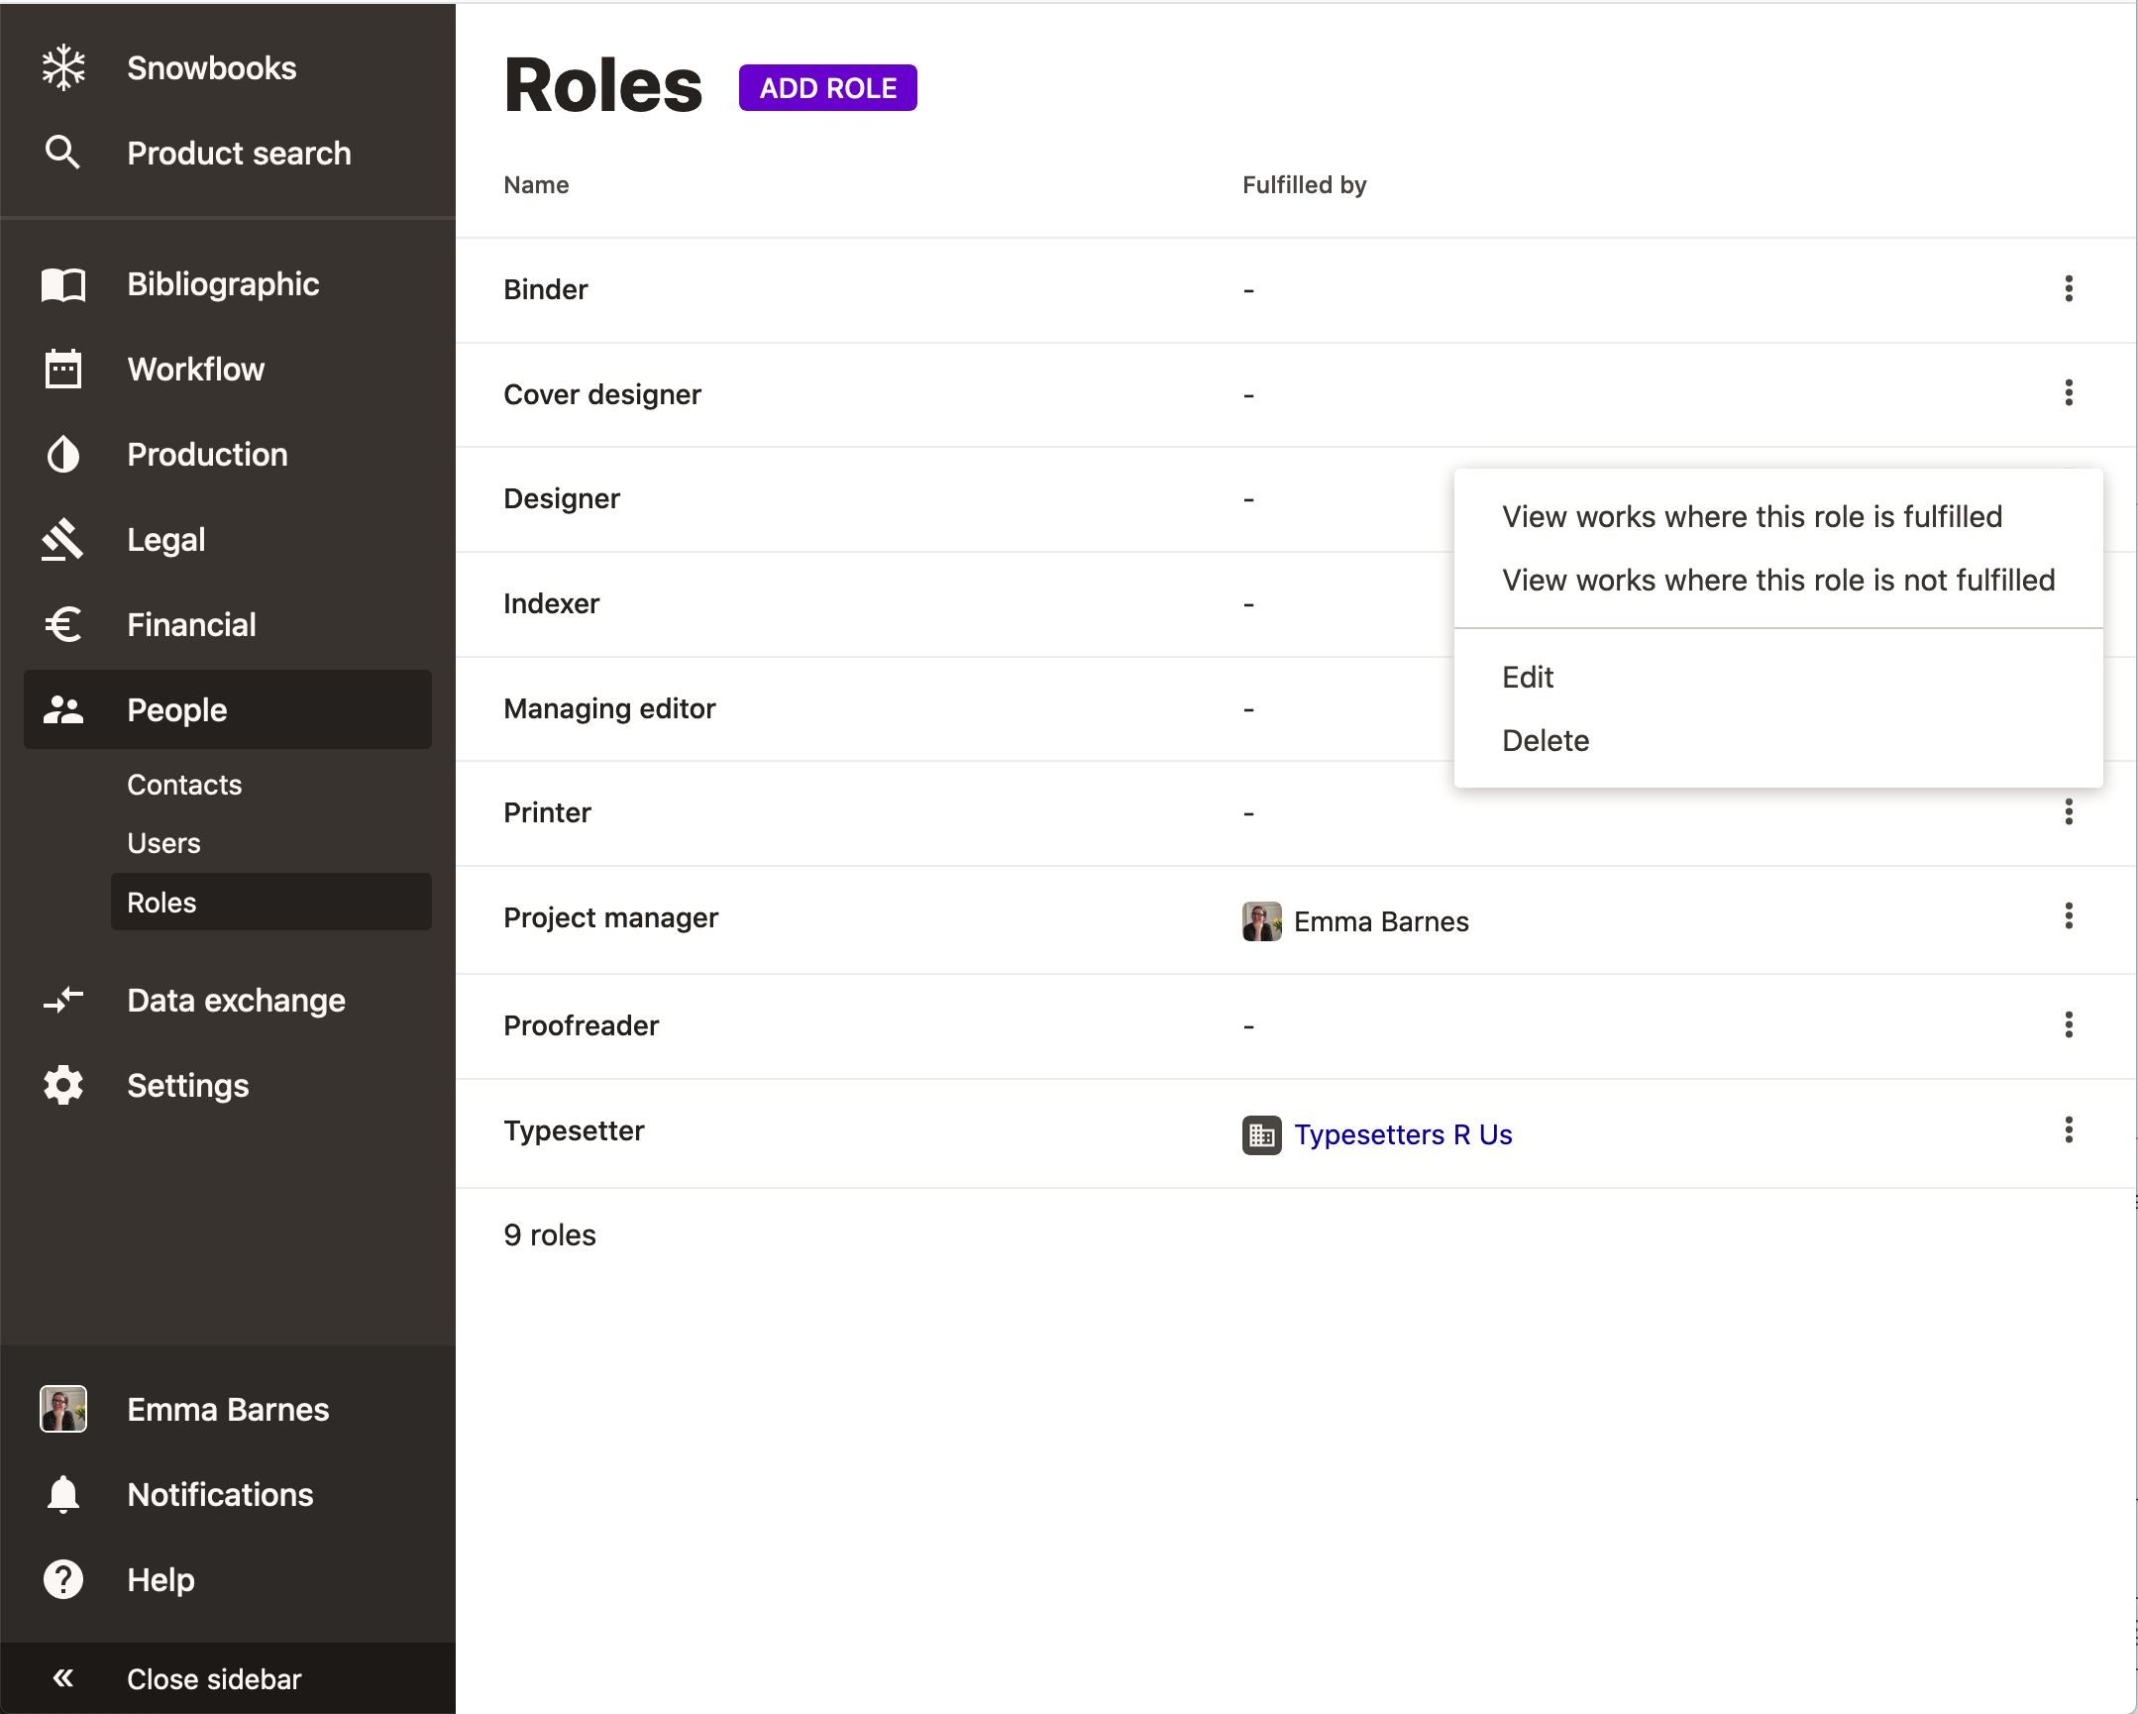Open Settings gear icon

click(x=63, y=1085)
